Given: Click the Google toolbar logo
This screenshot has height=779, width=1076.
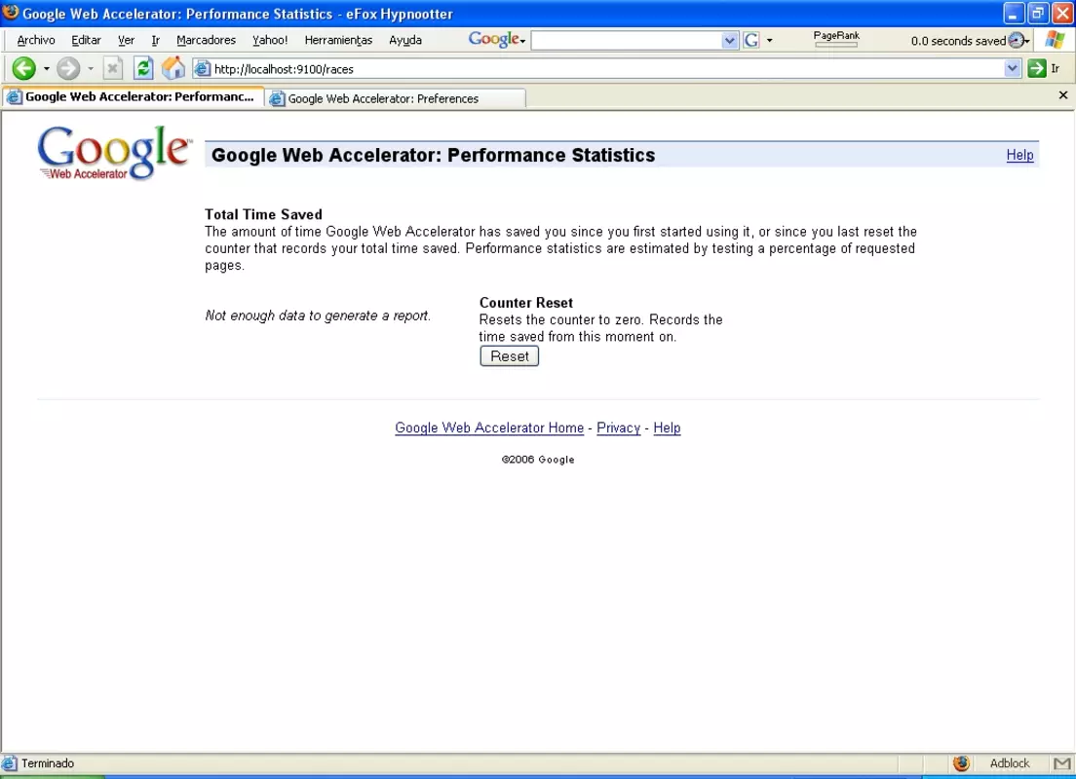Looking at the screenshot, I should click(x=493, y=39).
